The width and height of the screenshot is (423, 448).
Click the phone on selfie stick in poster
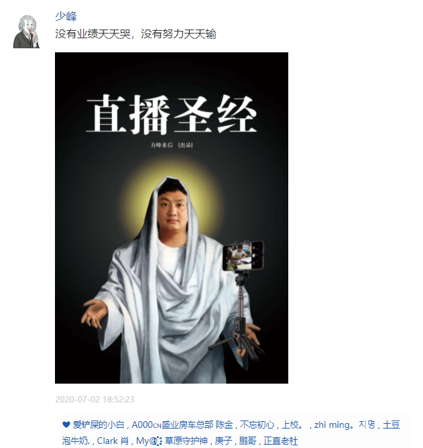point(243,255)
